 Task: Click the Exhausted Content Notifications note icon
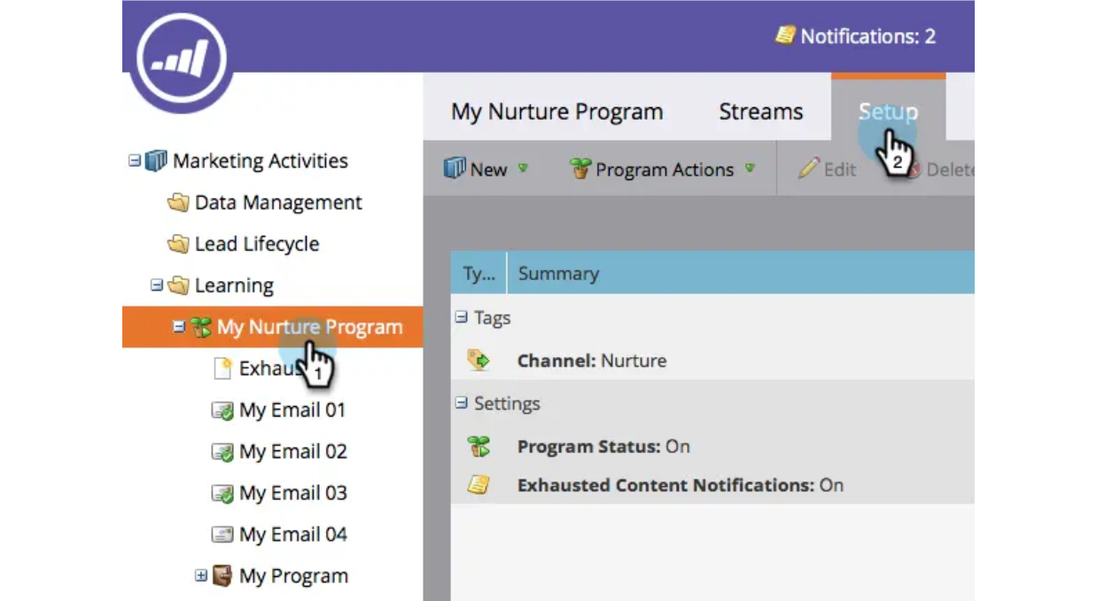click(478, 485)
